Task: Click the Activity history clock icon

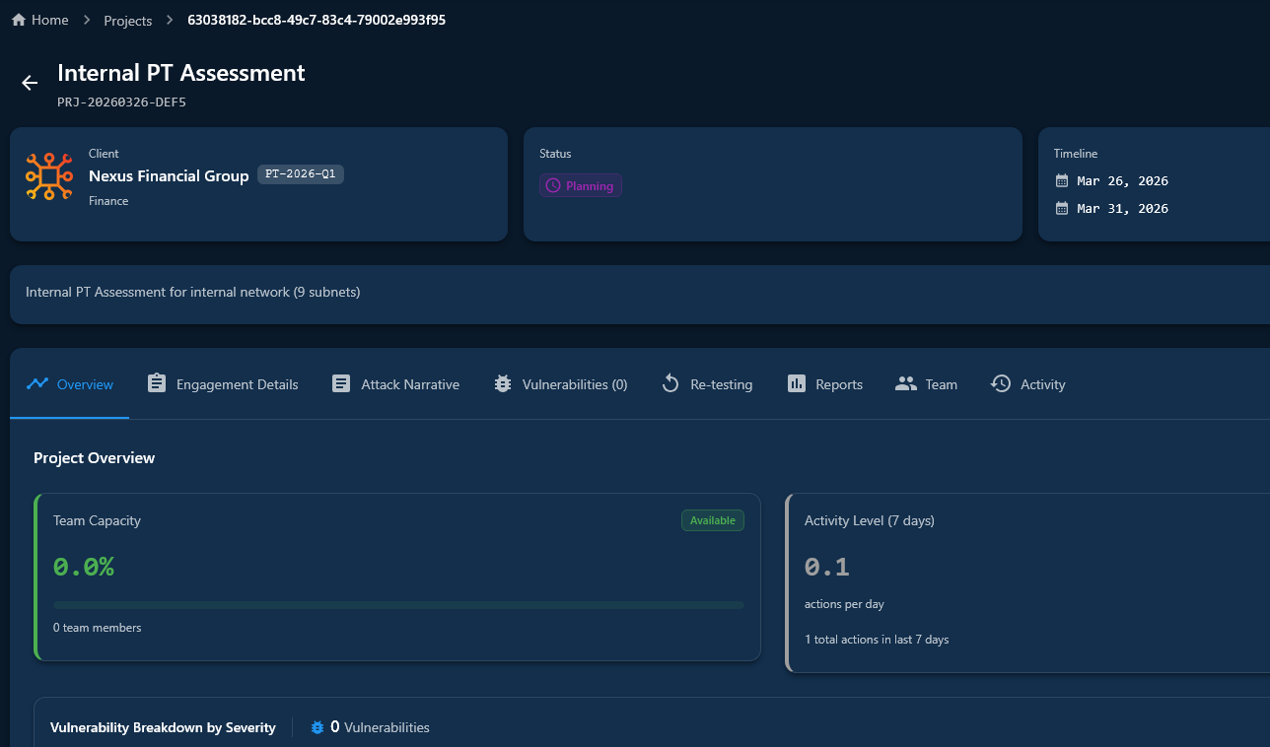Action: coord(1001,383)
